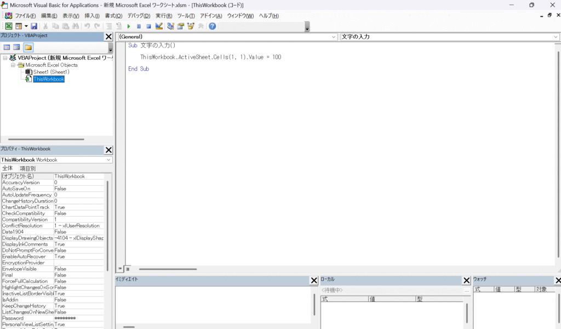Collapse the VBAProject tree node

[x=5, y=58]
